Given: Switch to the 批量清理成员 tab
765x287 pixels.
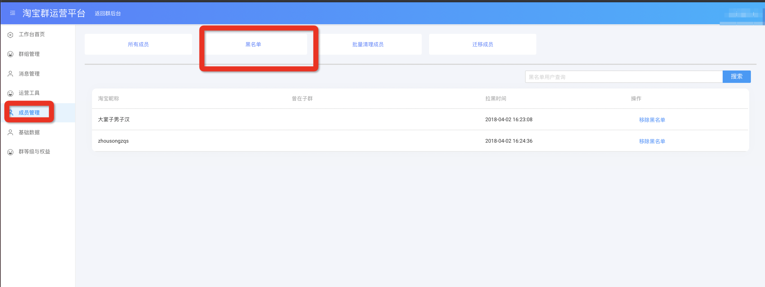Looking at the screenshot, I should (368, 44).
